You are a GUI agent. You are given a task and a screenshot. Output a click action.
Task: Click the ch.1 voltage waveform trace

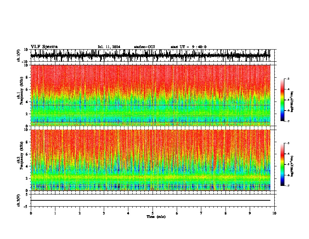(150, 55)
